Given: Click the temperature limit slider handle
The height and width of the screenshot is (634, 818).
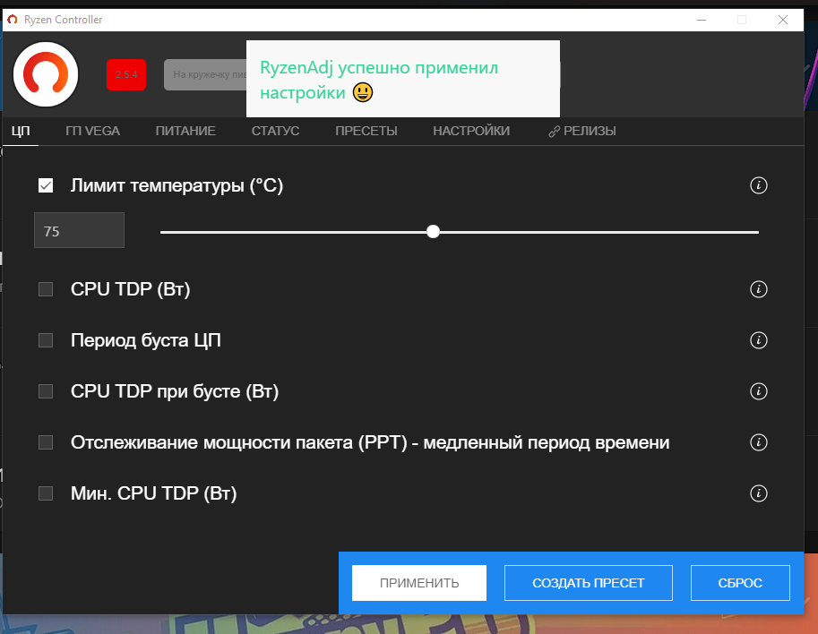Looking at the screenshot, I should (x=434, y=231).
